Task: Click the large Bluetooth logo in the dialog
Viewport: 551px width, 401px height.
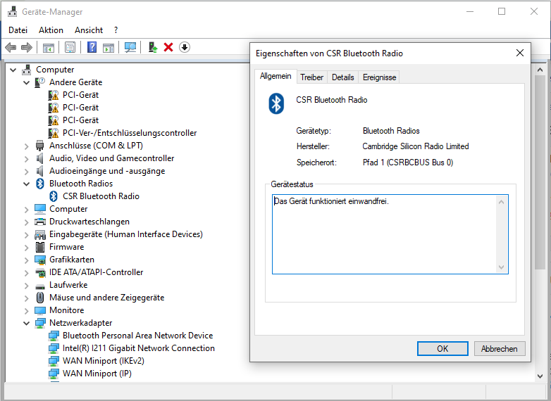Action: 276,103
